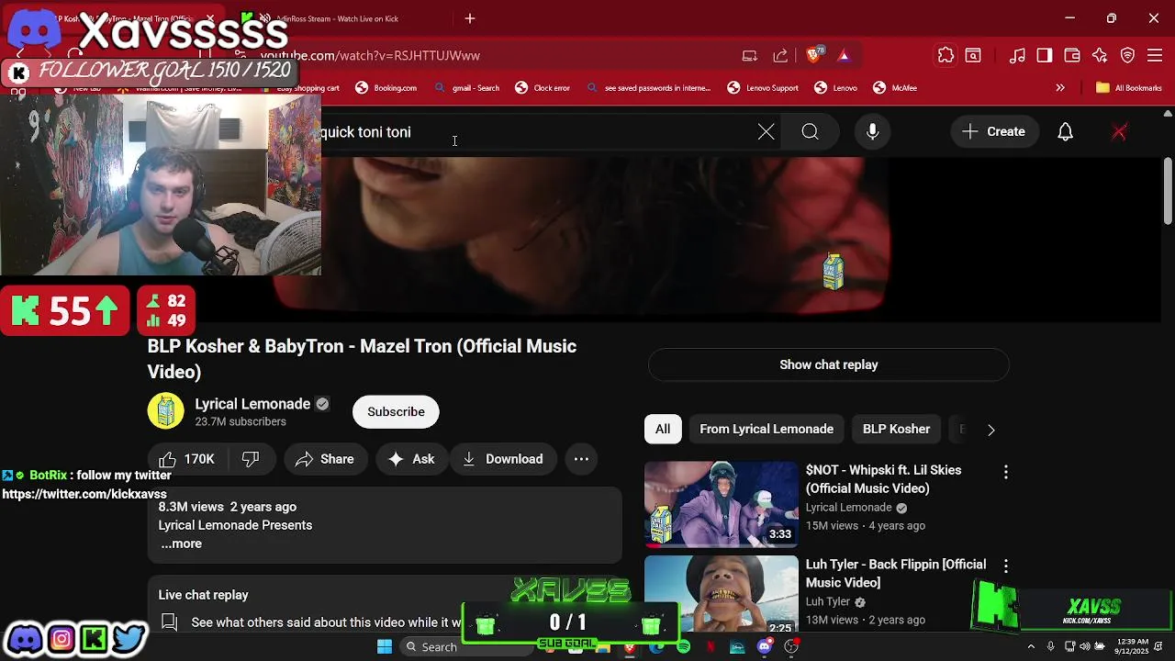Open the tab search icon in toolbar
Image resolution: width=1175 pixels, height=661 pixels.
click(973, 56)
